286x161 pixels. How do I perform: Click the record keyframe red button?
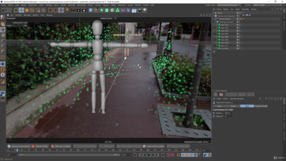point(168,155)
